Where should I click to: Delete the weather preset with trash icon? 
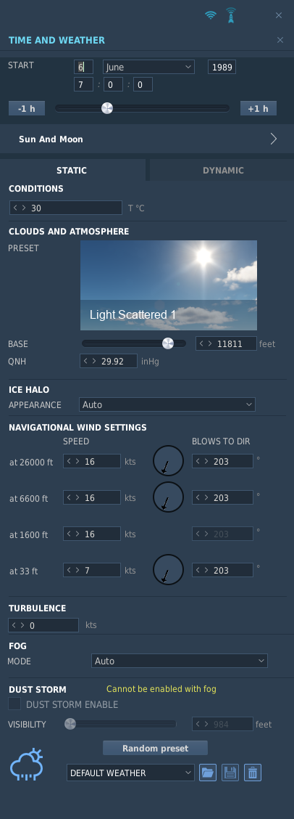(252, 773)
